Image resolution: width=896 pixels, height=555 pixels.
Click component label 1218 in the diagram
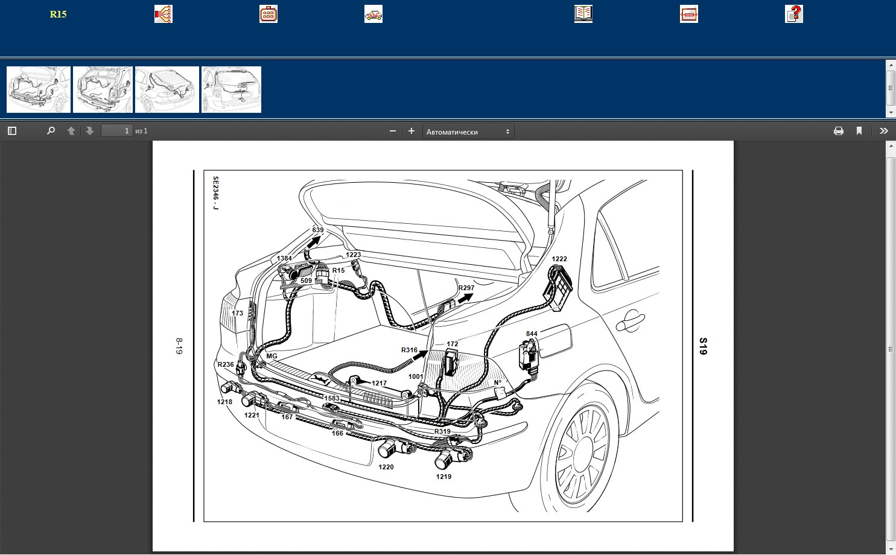tap(224, 402)
